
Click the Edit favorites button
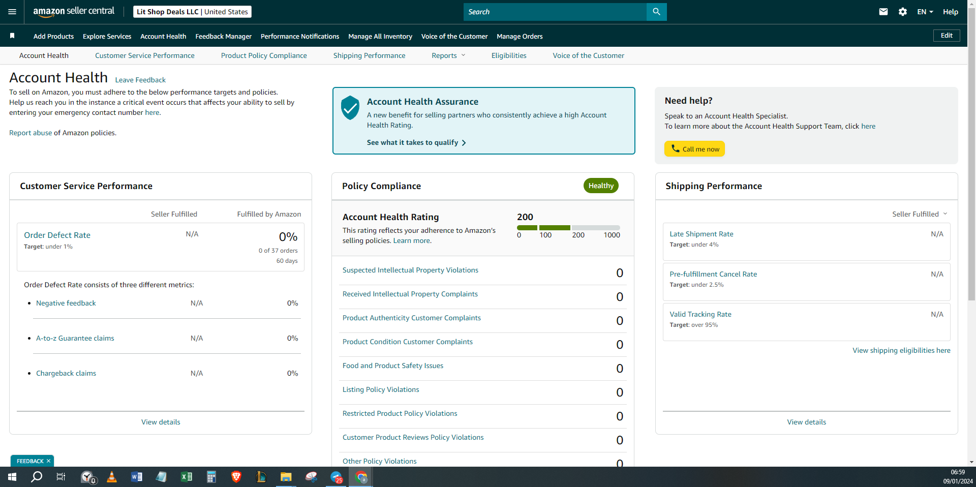pos(947,36)
